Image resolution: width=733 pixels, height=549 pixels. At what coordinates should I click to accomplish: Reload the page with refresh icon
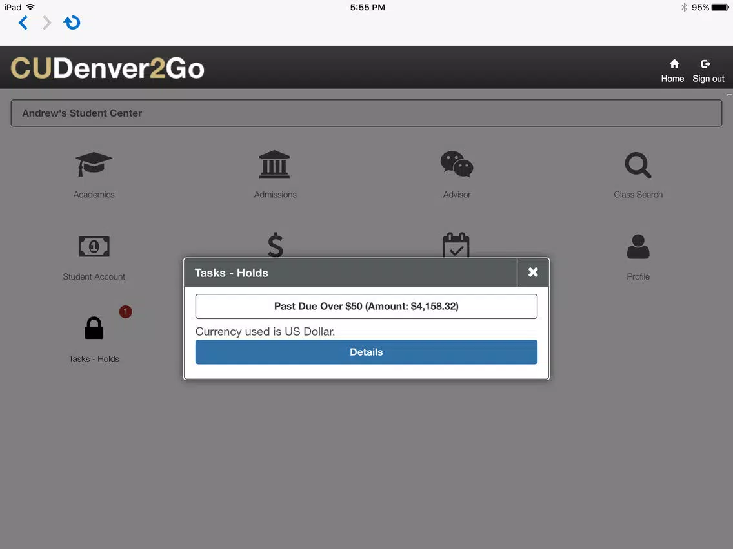pos(72,23)
